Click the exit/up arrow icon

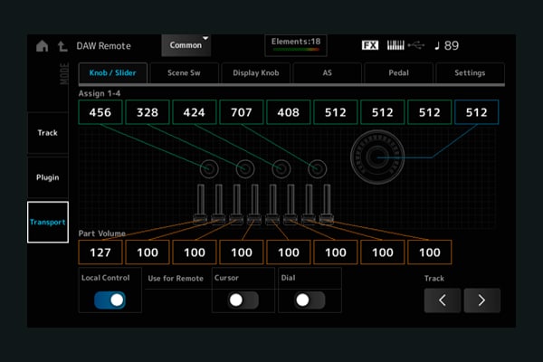[62, 46]
